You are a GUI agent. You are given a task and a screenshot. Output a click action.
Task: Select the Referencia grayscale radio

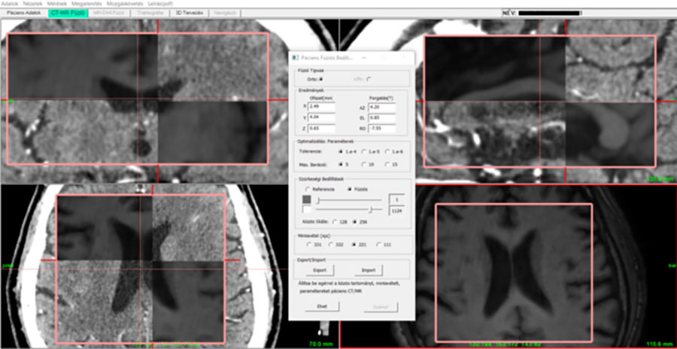[308, 190]
